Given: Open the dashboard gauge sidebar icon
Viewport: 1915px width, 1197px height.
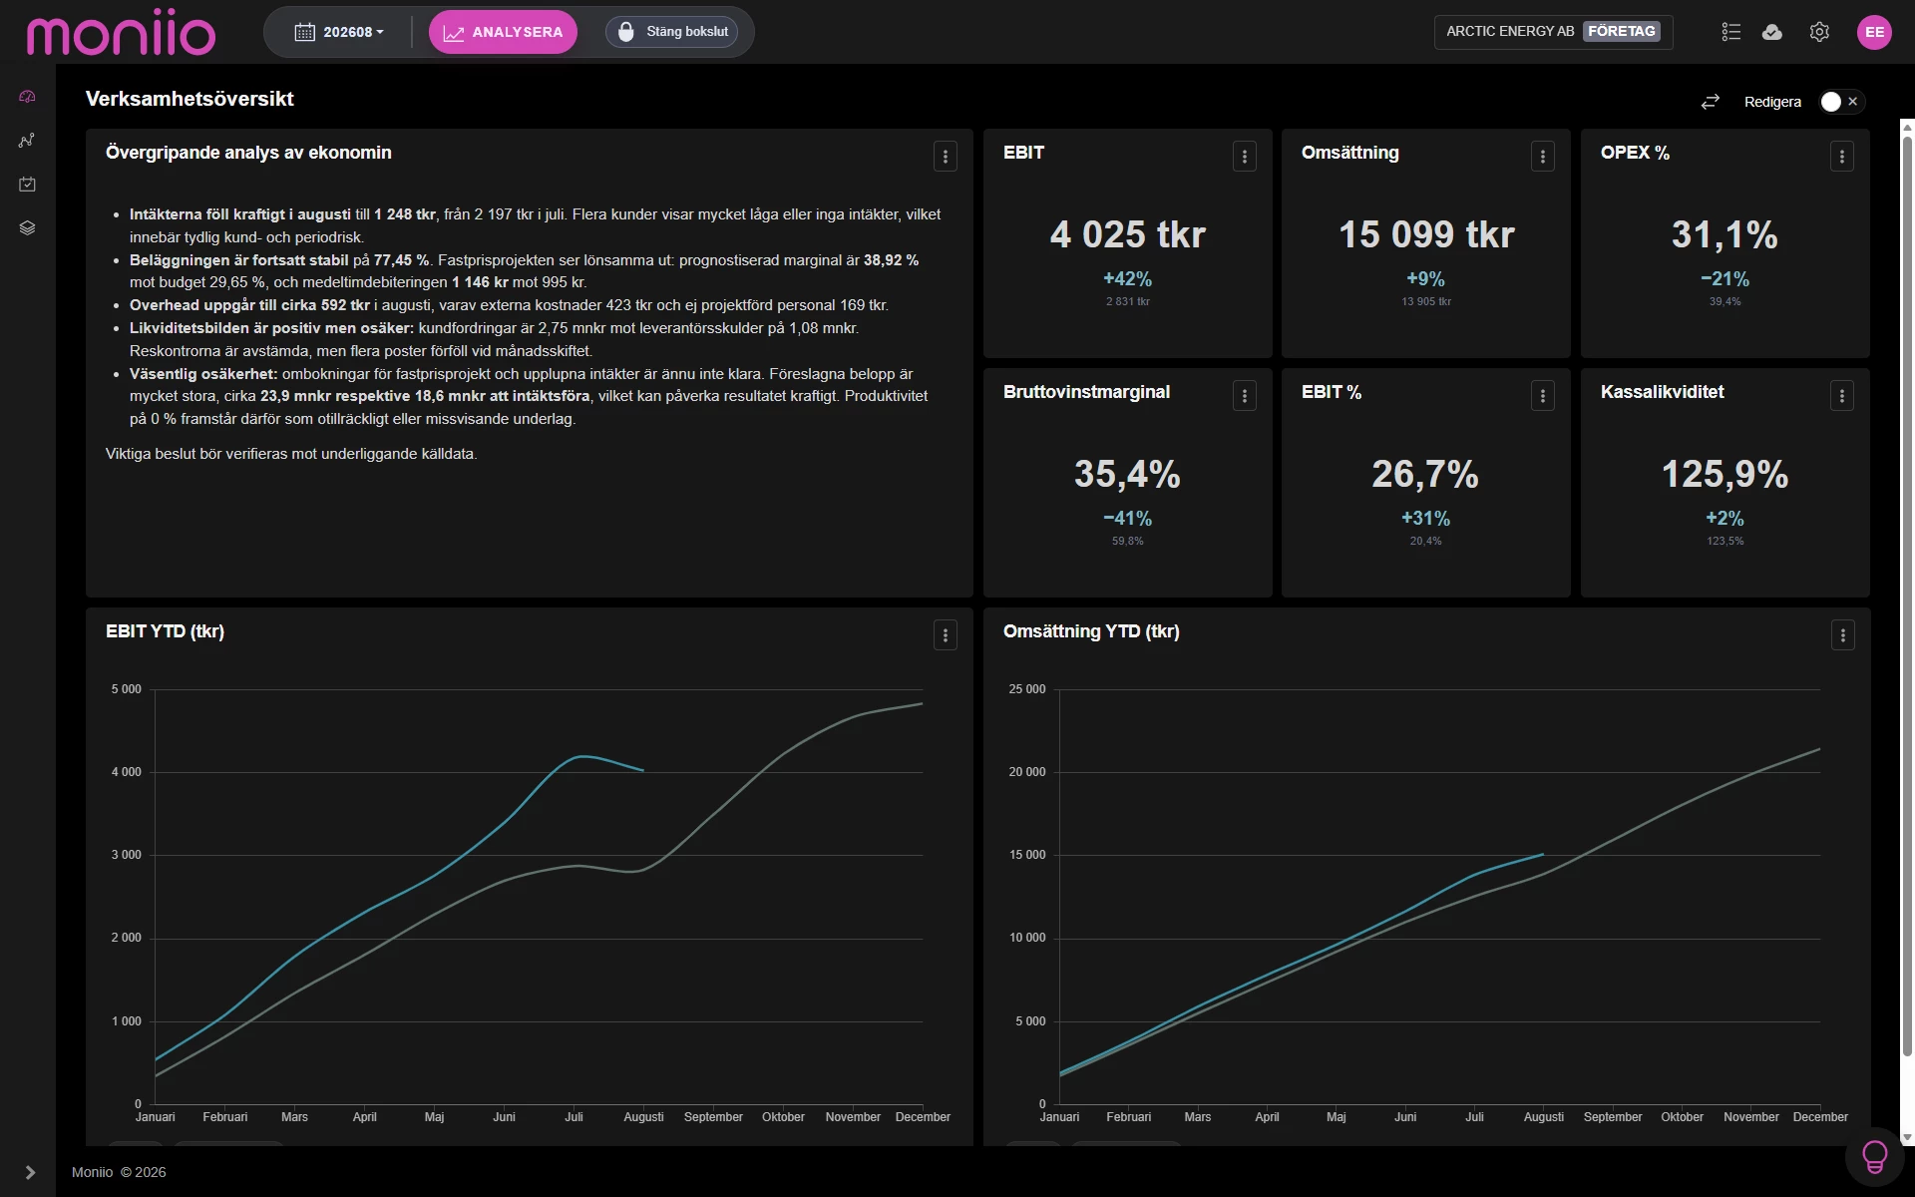Looking at the screenshot, I should [x=27, y=97].
